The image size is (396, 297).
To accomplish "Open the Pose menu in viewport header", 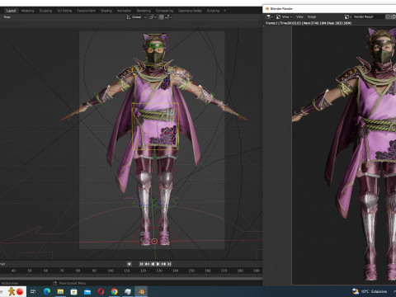I will [x=7, y=17].
